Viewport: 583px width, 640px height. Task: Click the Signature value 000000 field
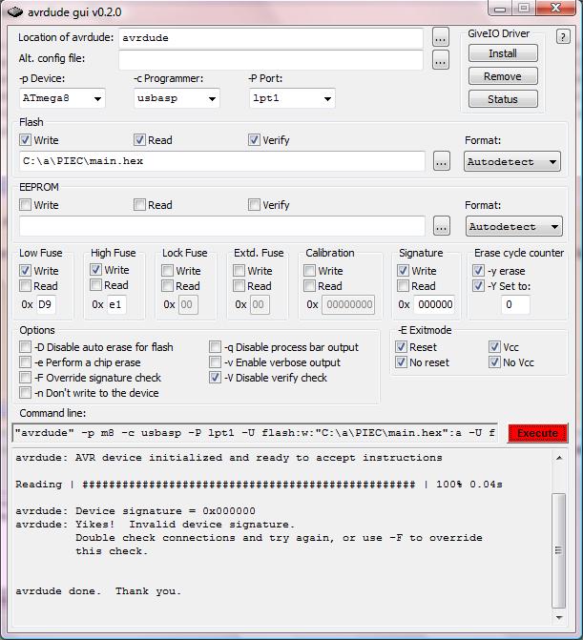point(434,304)
